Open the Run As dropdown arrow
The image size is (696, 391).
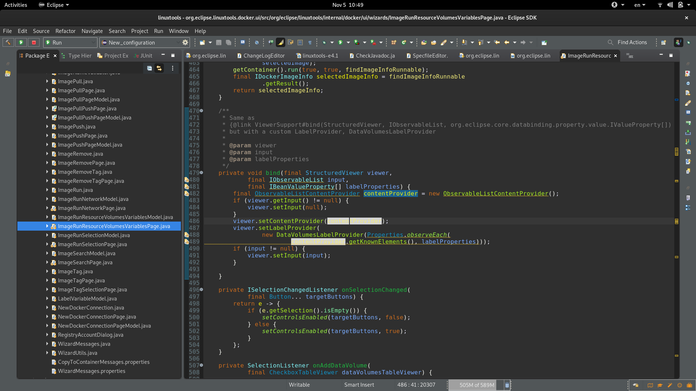(x=348, y=42)
